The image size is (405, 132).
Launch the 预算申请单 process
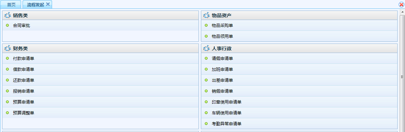click(x=24, y=102)
